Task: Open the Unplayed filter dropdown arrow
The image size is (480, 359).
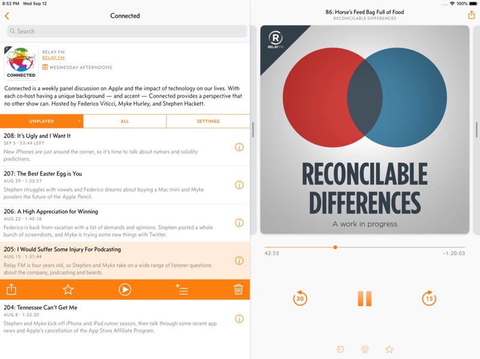Action: click(79, 121)
